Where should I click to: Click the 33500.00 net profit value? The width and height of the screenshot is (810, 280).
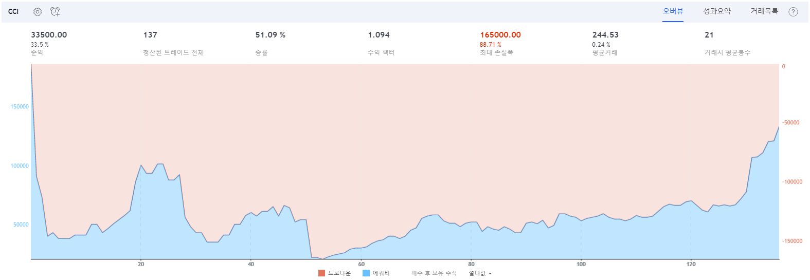click(x=49, y=35)
